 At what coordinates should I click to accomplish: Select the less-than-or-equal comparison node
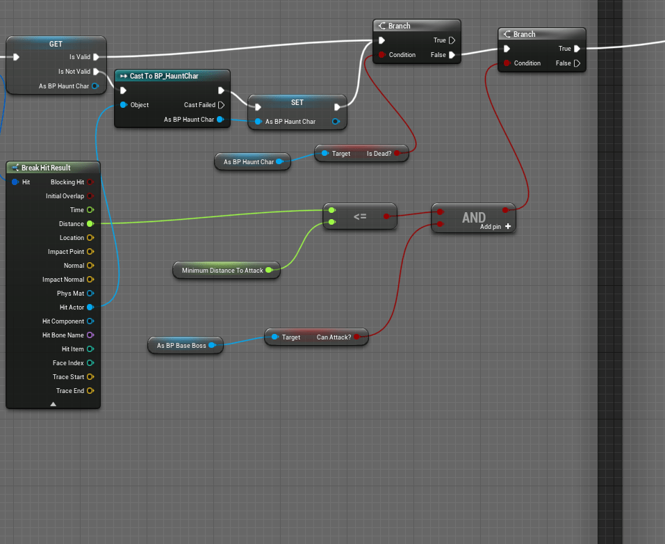coord(360,216)
